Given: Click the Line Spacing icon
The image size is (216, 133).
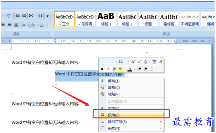Looking at the screenshot, I should point(23,25).
